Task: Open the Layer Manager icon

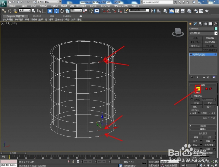Action: pos(165,11)
